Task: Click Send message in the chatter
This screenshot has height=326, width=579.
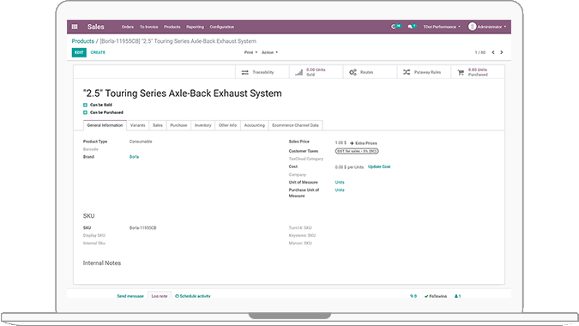Action: (x=130, y=296)
